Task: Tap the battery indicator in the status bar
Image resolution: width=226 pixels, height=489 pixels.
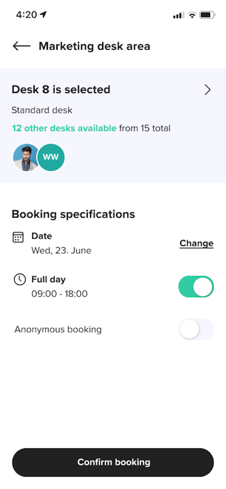Action: click(x=206, y=15)
